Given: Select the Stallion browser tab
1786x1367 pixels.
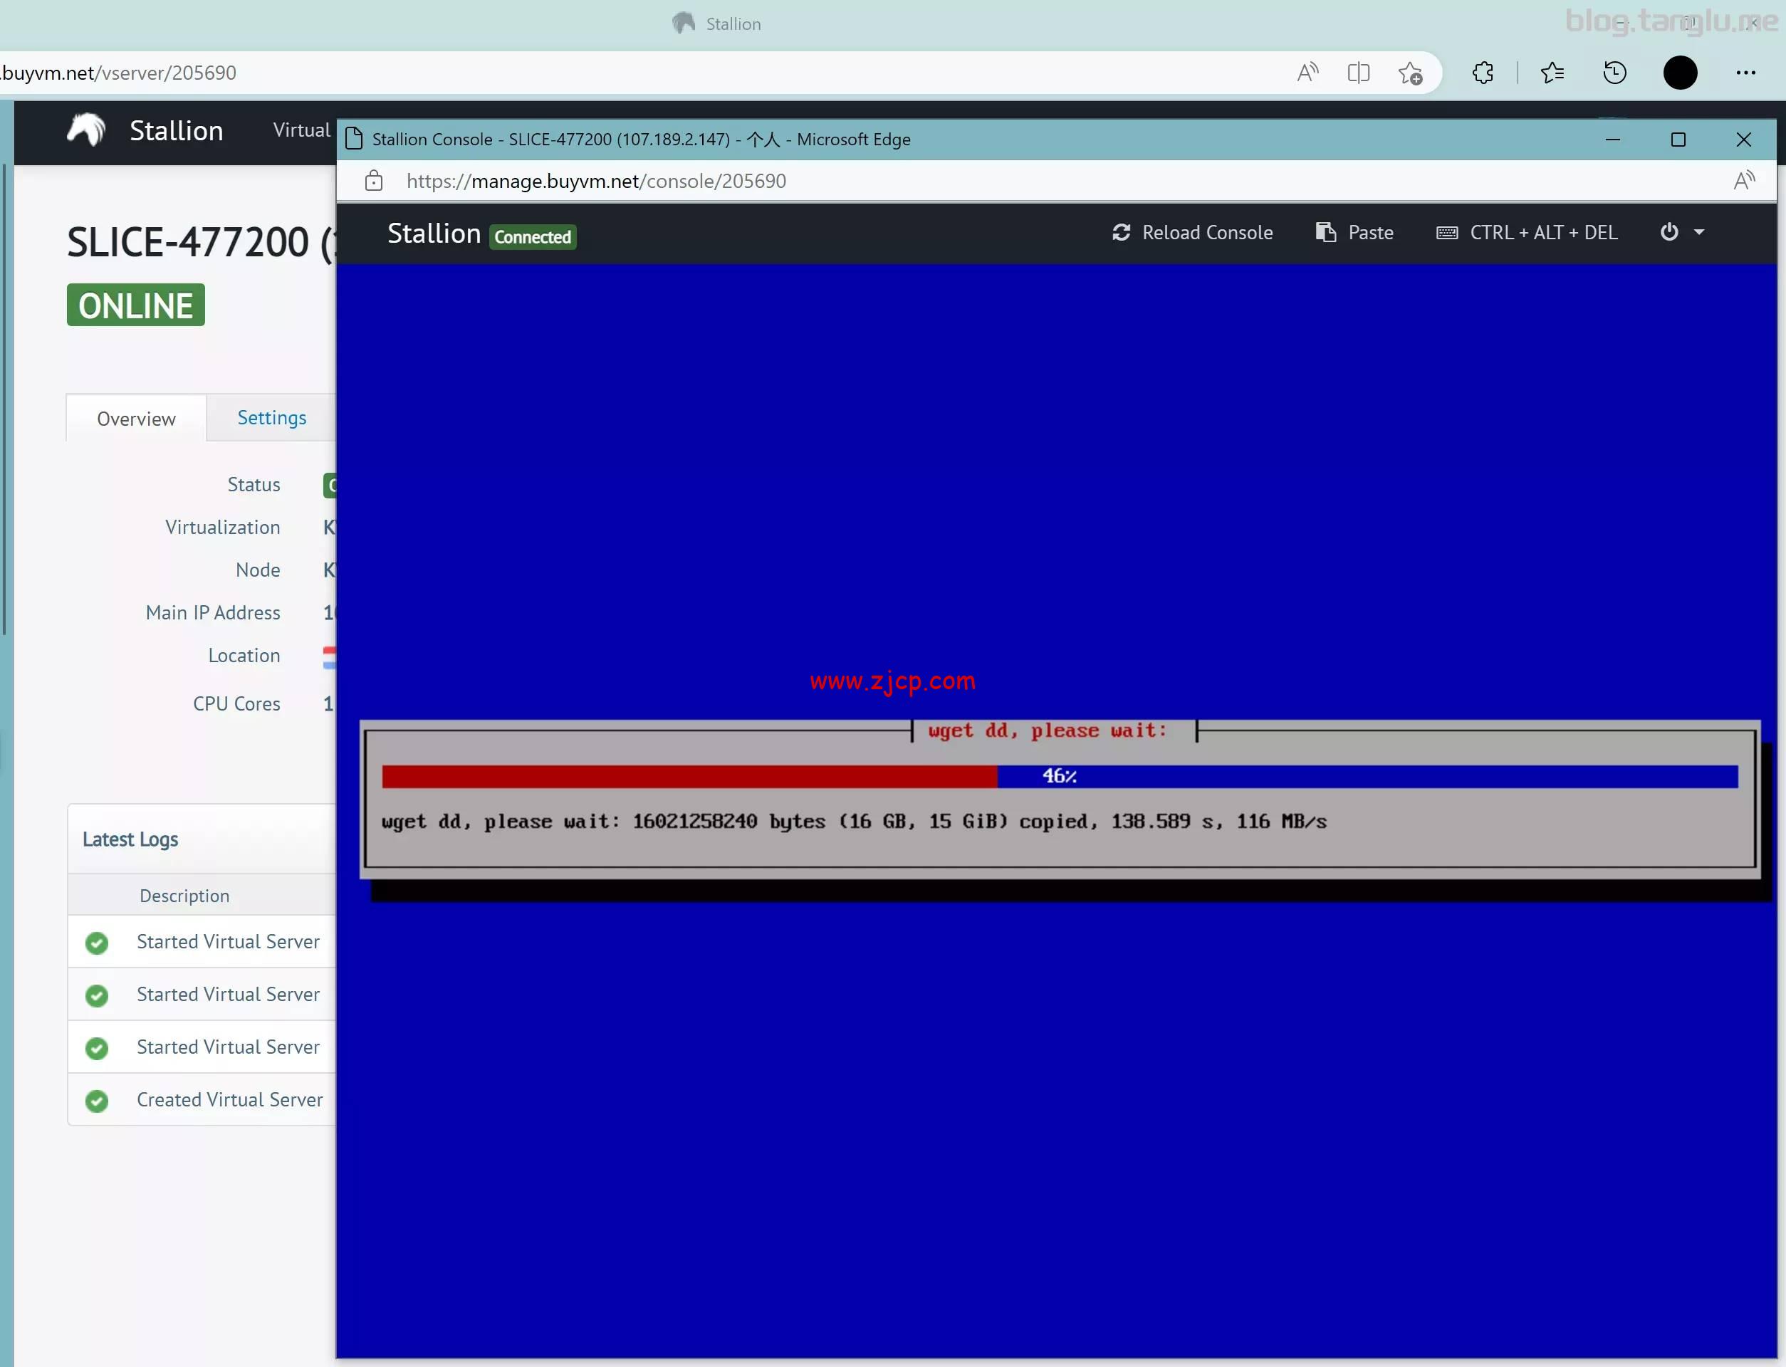Looking at the screenshot, I should [x=715, y=23].
